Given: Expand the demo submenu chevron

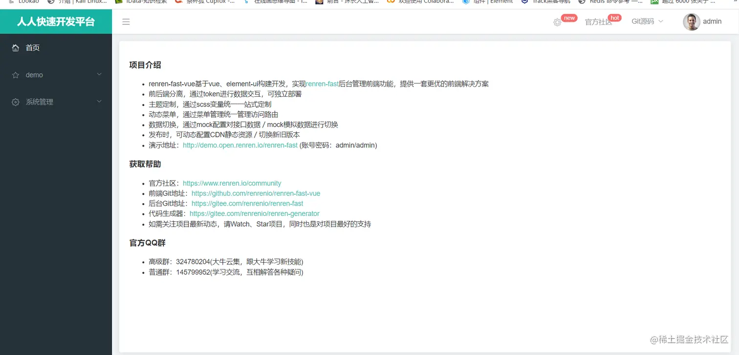Looking at the screenshot, I should 99,75.
